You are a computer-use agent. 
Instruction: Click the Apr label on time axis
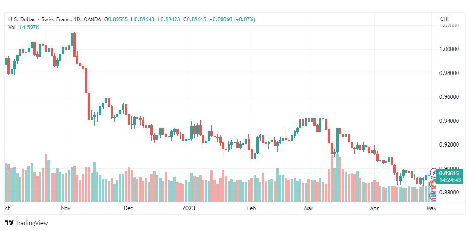click(374, 208)
